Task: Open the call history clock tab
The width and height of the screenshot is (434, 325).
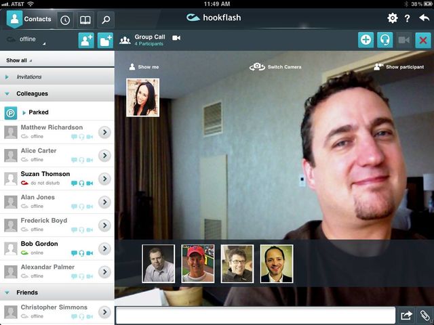Action: 65,20
